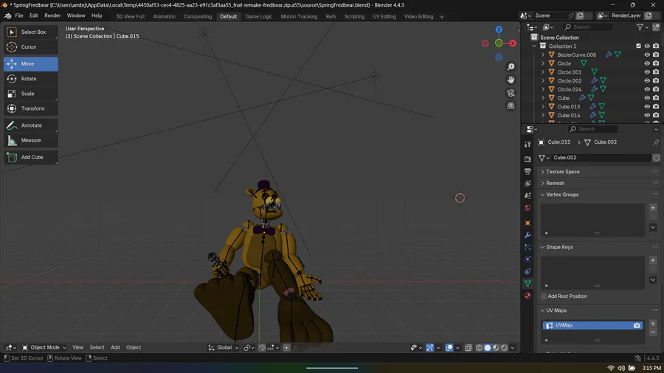Click the zoom viewport magnifier icon
This screenshot has width=664, height=373.
pos(511,67)
